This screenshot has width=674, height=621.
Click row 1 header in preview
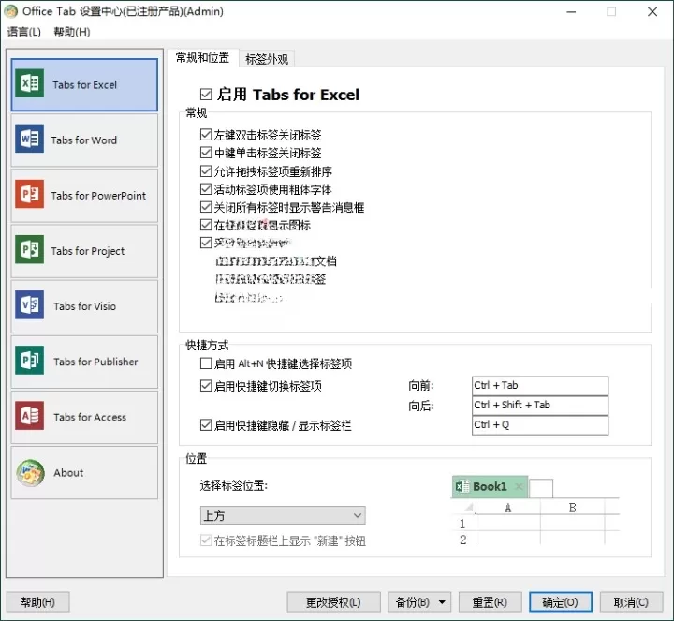click(463, 524)
